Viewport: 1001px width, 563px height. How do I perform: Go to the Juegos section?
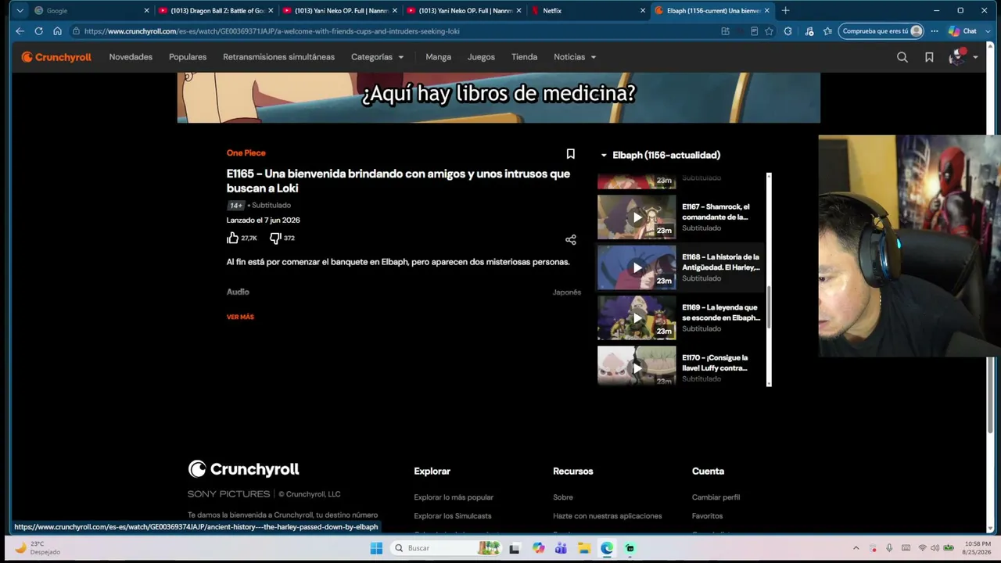(x=481, y=57)
